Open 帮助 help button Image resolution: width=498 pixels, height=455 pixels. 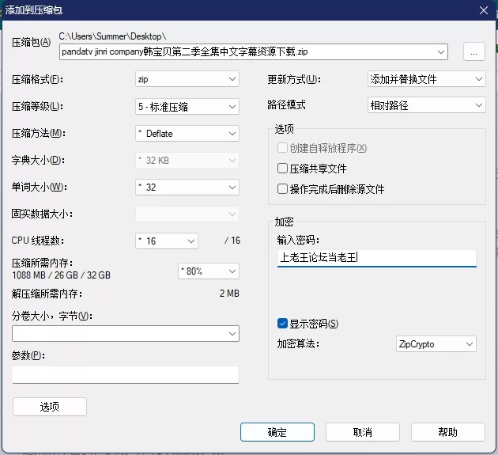[448, 432]
